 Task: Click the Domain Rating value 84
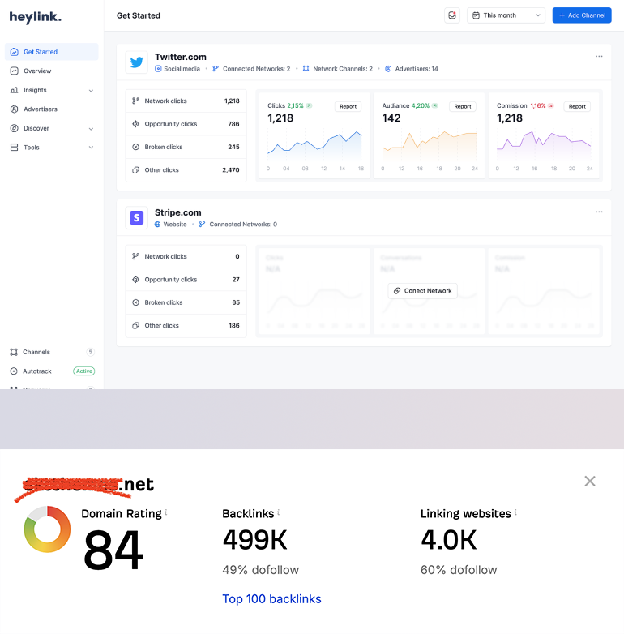pos(113,550)
